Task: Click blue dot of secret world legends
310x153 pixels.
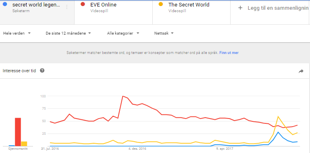Action: pyautogui.click(x=5, y=4)
